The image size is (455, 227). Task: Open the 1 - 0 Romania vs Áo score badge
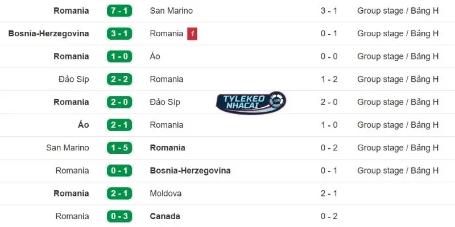tap(119, 57)
